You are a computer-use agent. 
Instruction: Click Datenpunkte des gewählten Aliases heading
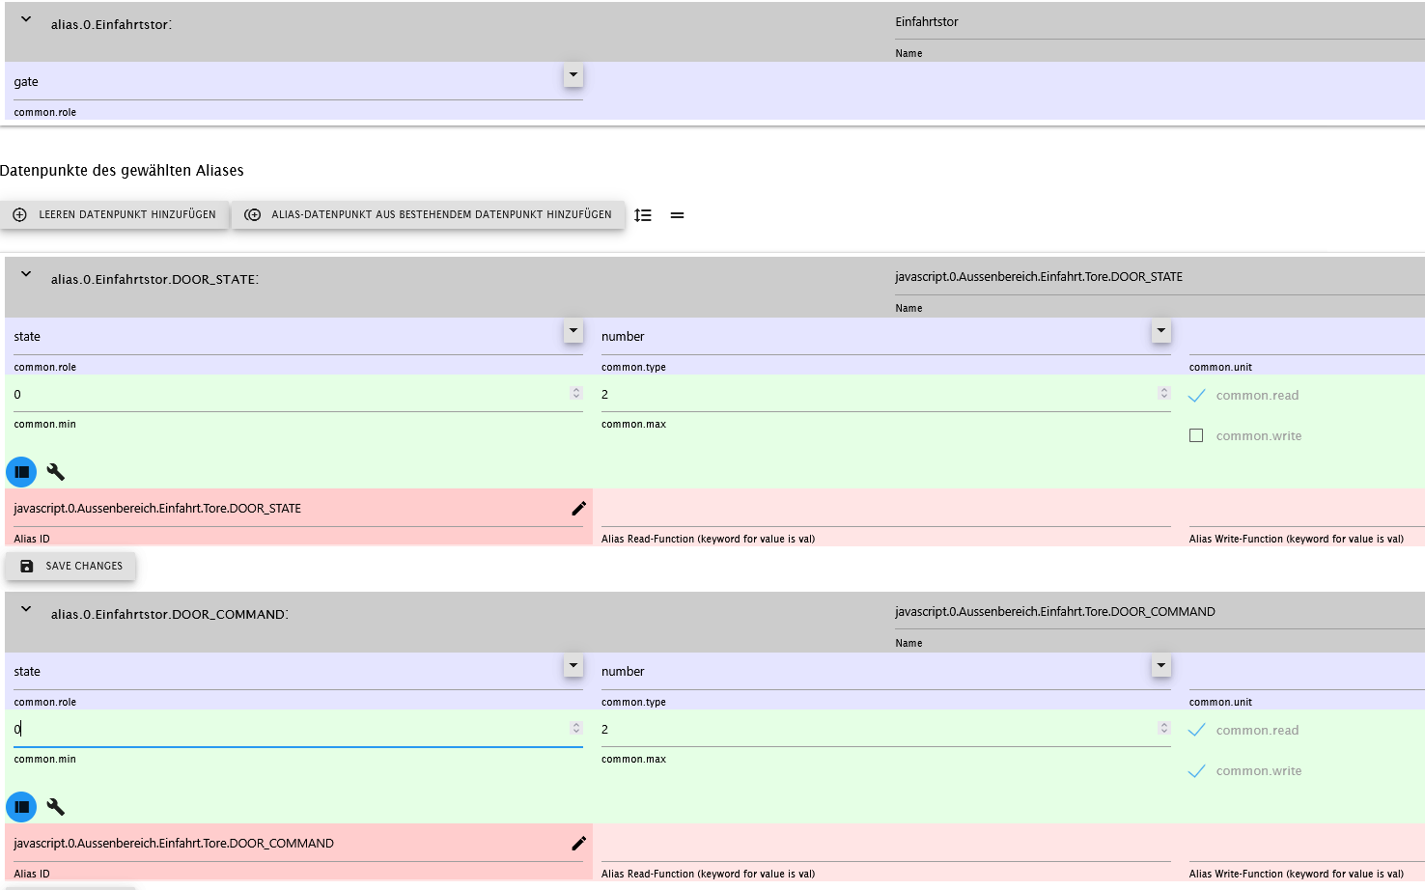122,171
